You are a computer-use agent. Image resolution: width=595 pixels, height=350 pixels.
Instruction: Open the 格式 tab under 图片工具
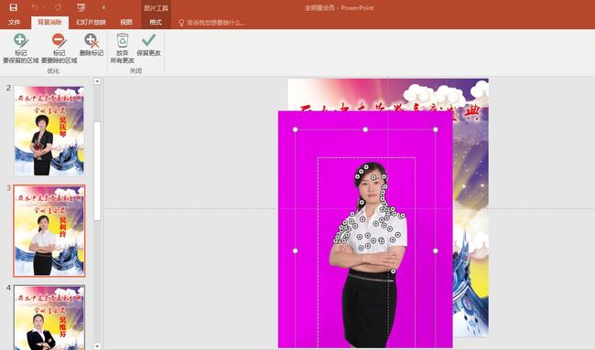[156, 22]
